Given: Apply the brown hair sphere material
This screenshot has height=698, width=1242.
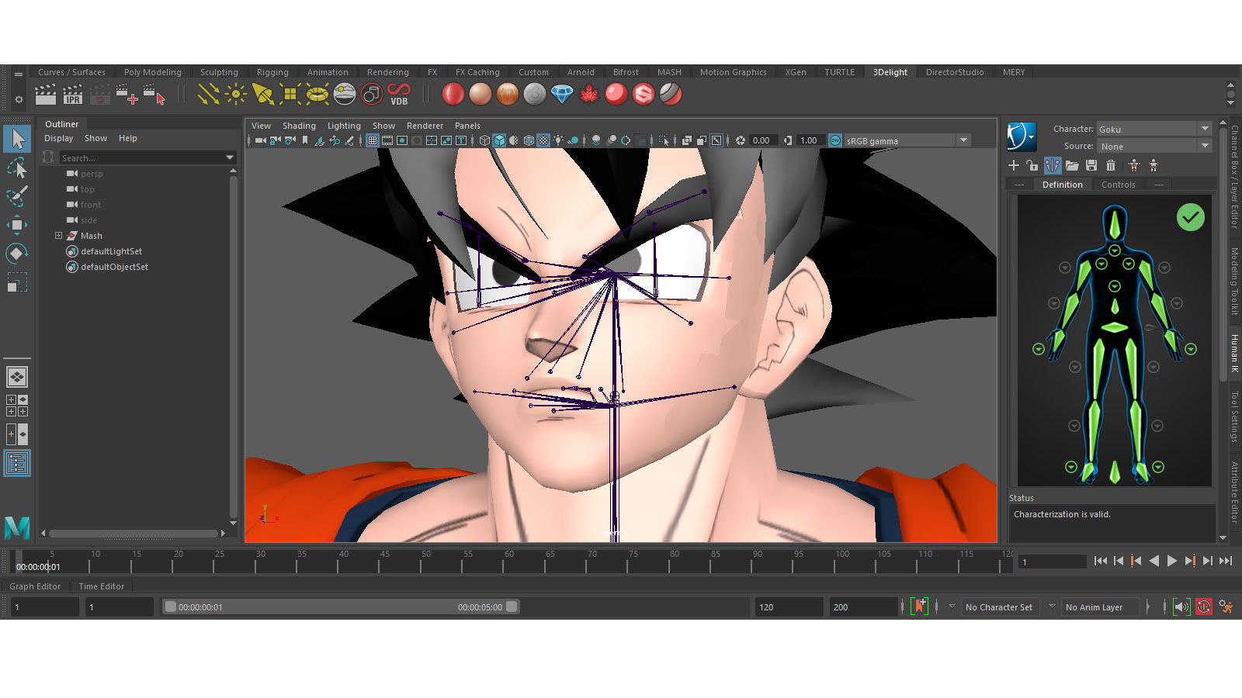Looking at the screenshot, I should pos(508,95).
